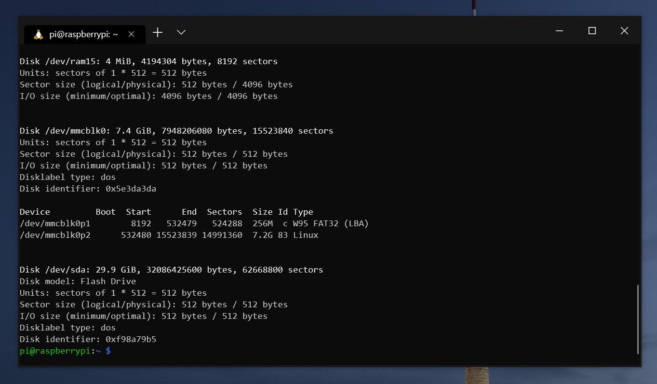The image size is (657, 384).
Task: Close the terminal window
Action: point(624,31)
